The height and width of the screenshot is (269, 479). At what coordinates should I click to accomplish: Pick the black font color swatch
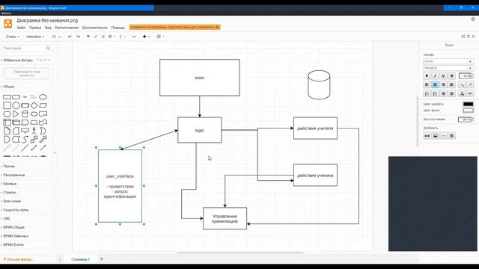tap(468, 104)
